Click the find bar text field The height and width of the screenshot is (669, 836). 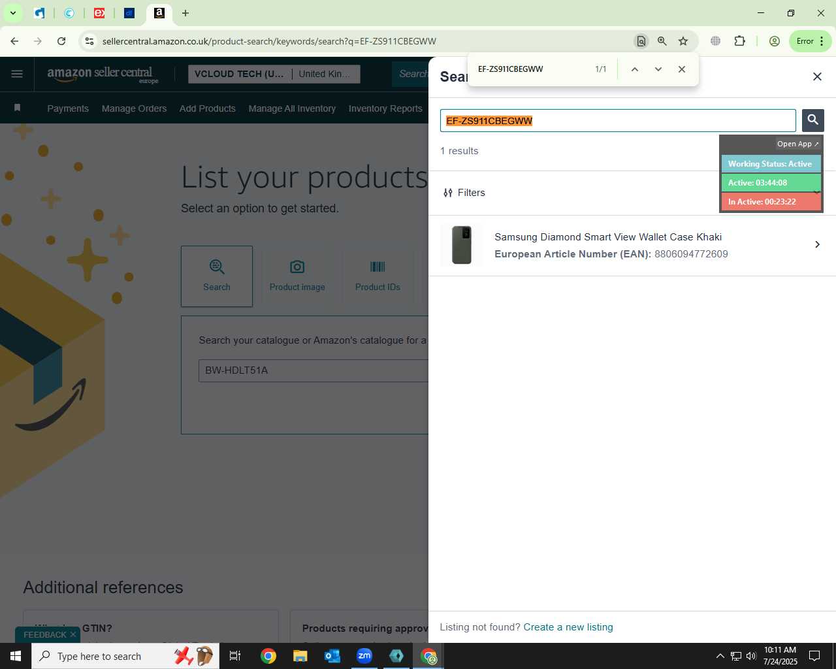[532, 69]
